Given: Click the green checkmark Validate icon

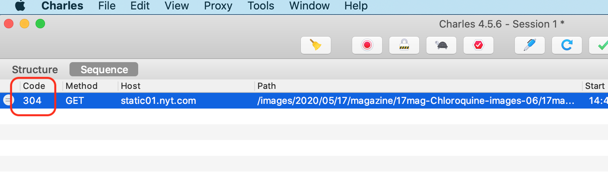Looking at the screenshot, I should point(601,45).
